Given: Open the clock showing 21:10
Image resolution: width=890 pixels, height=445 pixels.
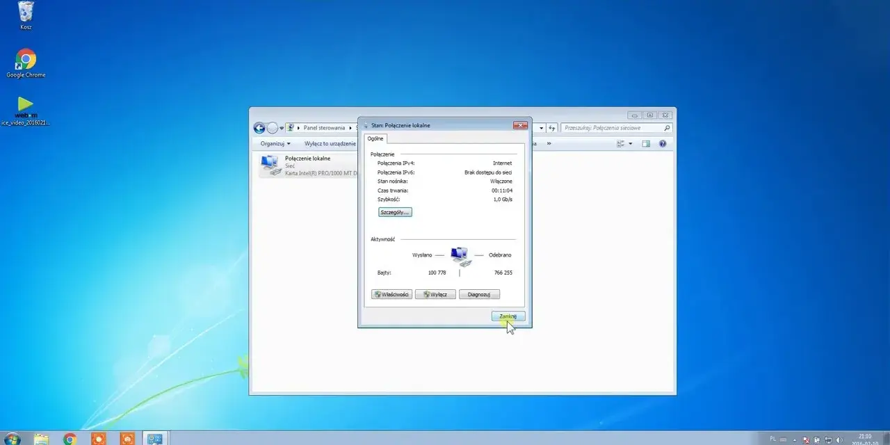Looking at the screenshot, I should tap(865, 439).
